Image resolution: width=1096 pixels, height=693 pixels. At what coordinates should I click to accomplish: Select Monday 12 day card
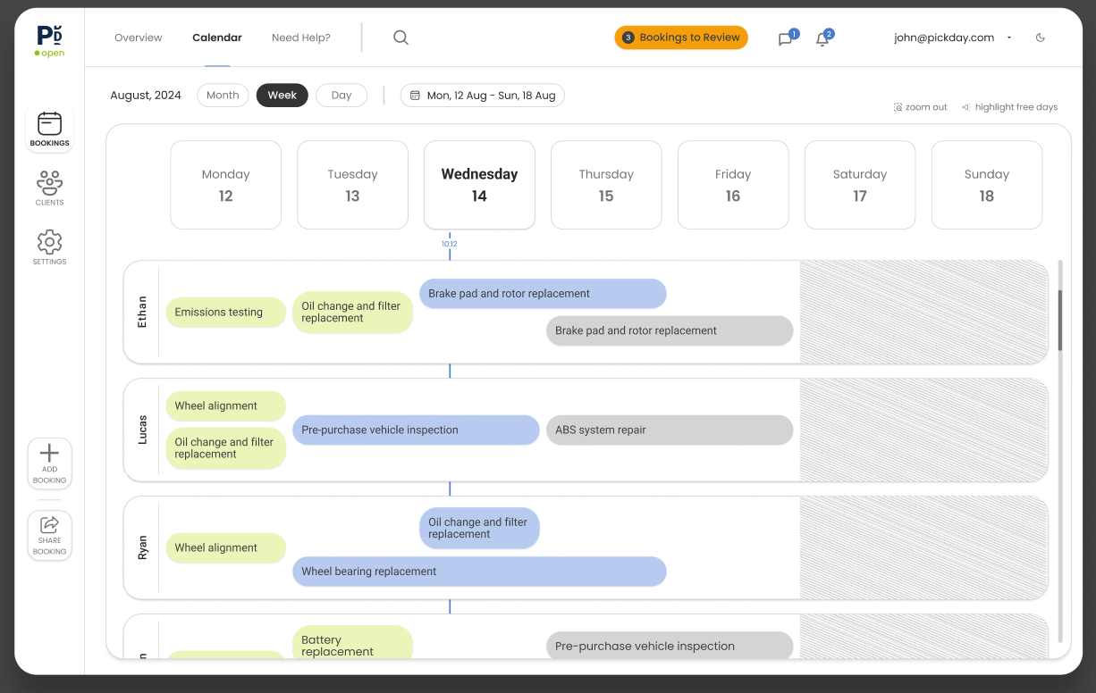pyautogui.click(x=226, y=185)
